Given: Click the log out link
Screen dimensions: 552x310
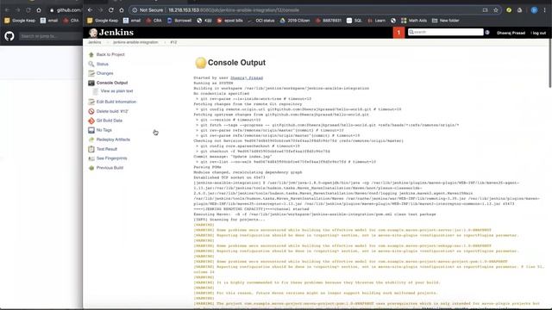Looking at the screenshot, I should click(x=538, y=33).
